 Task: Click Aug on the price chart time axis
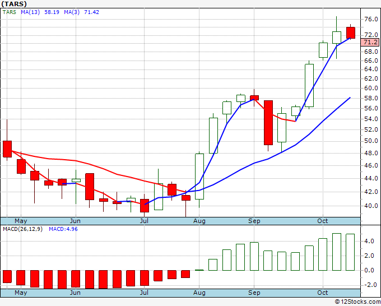[199, 221]
